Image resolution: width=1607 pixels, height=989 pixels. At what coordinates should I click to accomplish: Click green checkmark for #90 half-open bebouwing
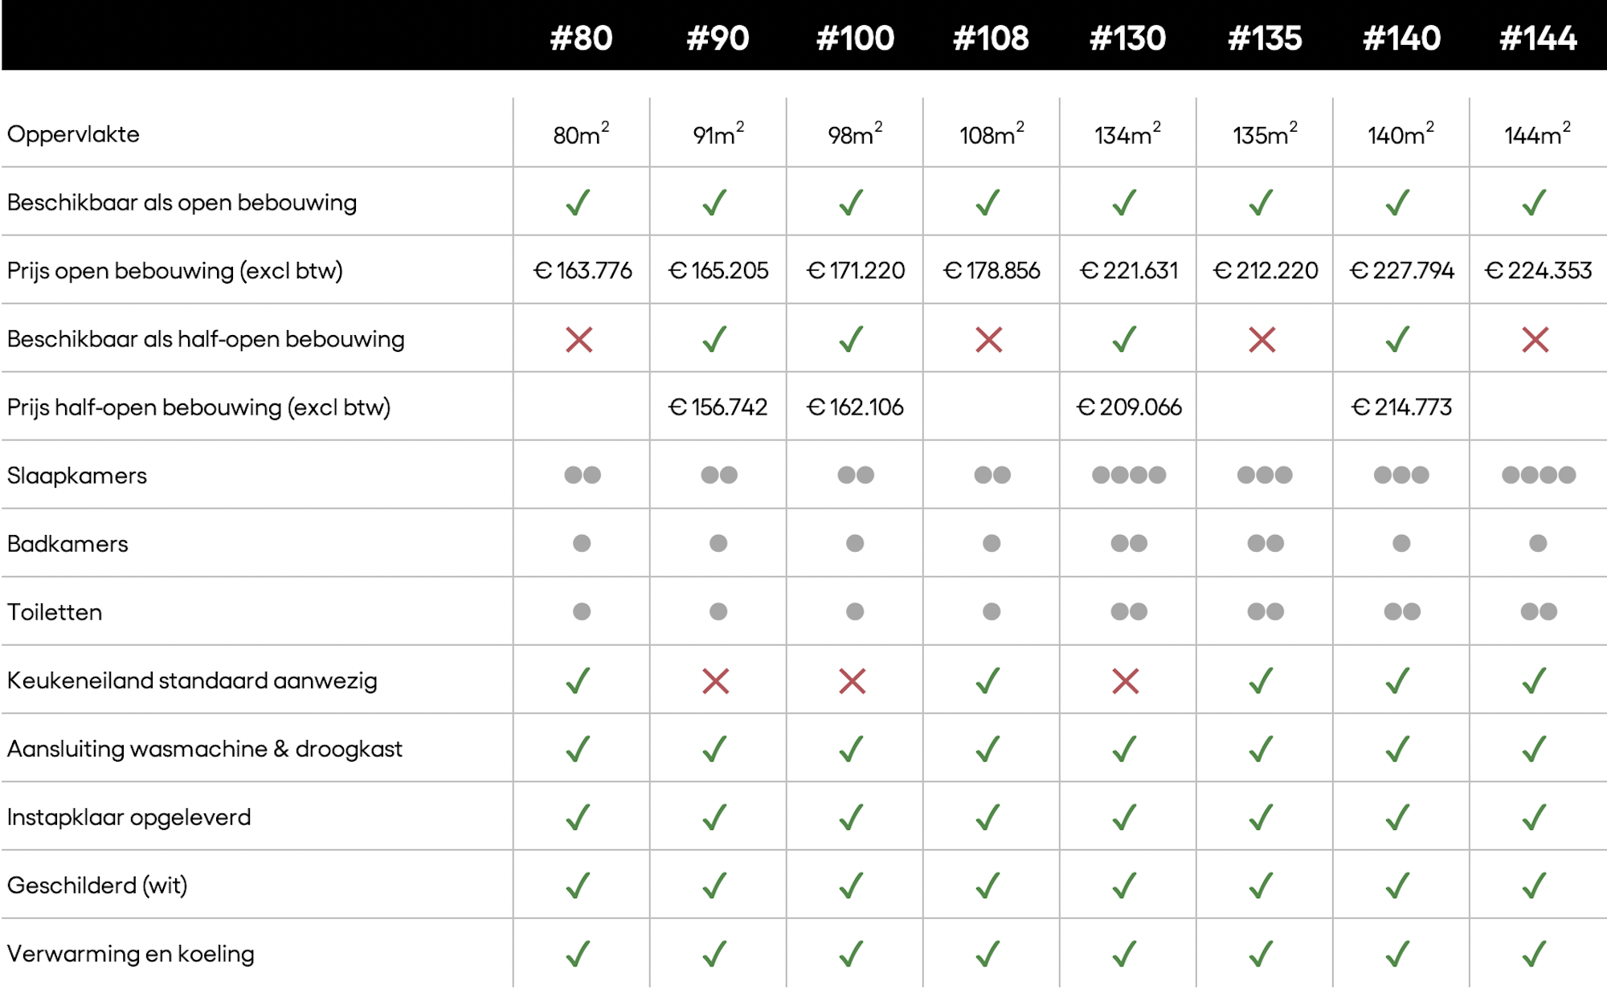coord(714,339)
